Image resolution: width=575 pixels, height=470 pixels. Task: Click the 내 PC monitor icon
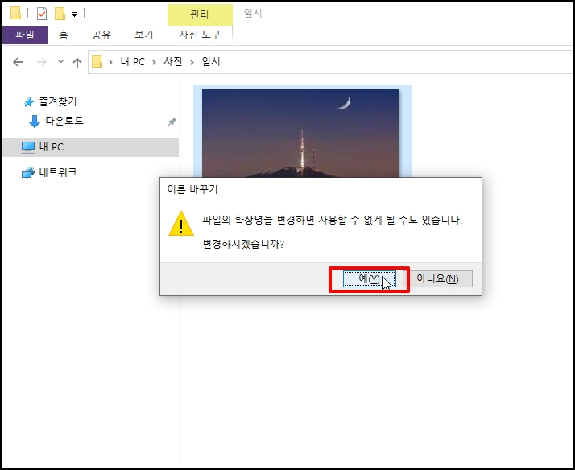click(28, 147)
